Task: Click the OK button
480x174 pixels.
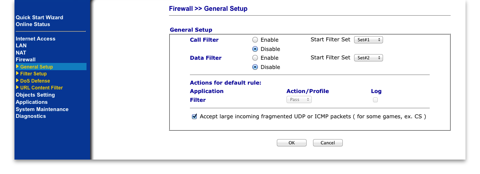Action: point(291,143)
